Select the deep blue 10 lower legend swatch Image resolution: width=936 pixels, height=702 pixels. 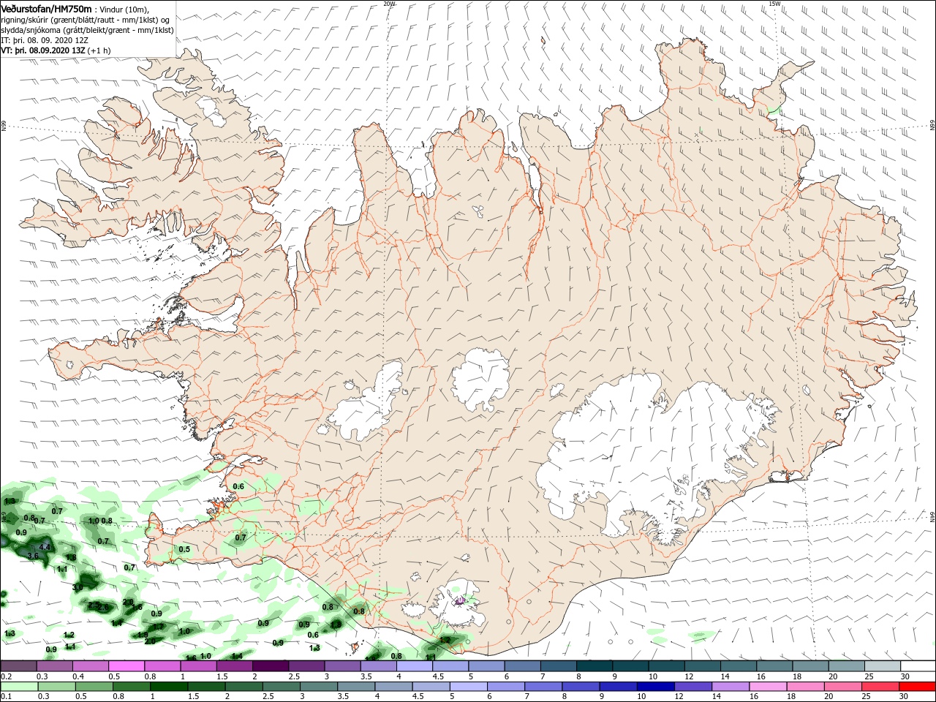tap(655, 687)
